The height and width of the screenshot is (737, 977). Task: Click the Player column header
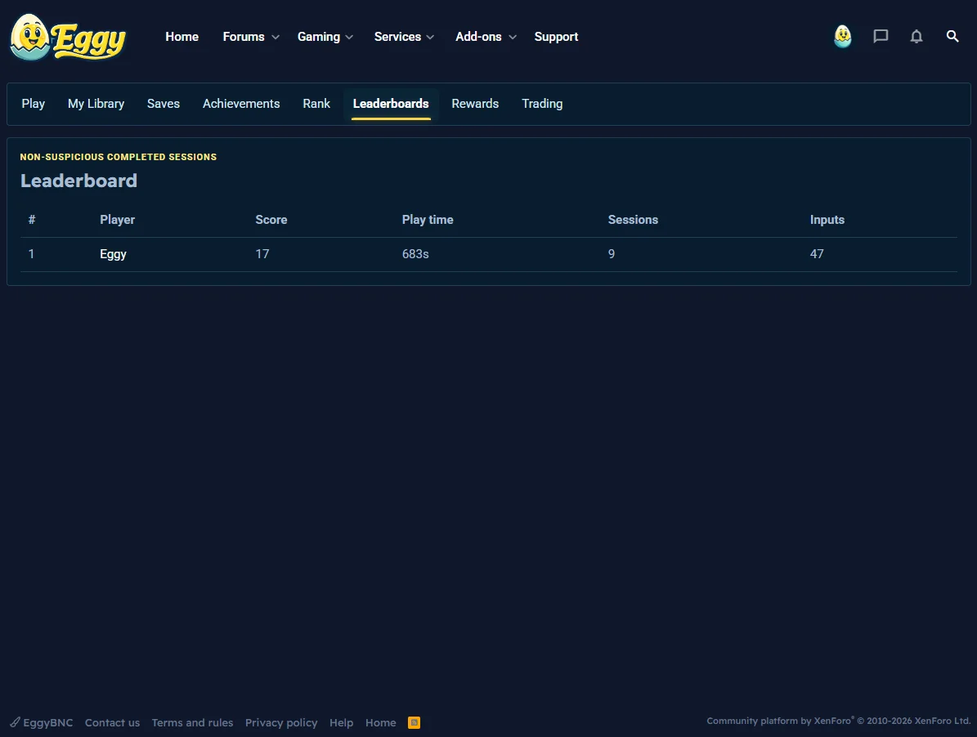click(x=117, y=220)
